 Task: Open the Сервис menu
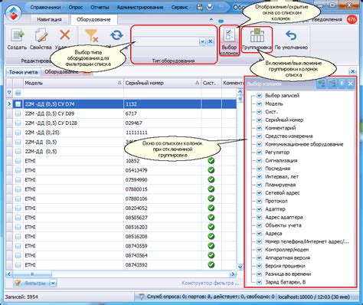coord(180,7)
